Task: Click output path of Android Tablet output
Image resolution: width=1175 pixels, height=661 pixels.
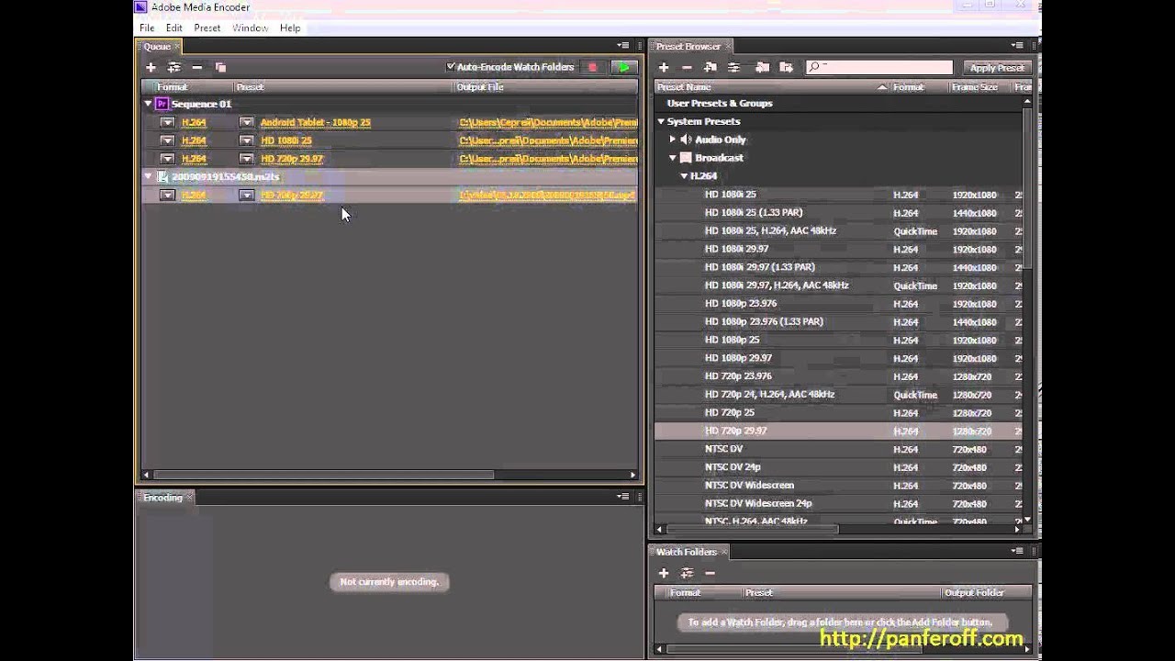Action: pos(548,122)
